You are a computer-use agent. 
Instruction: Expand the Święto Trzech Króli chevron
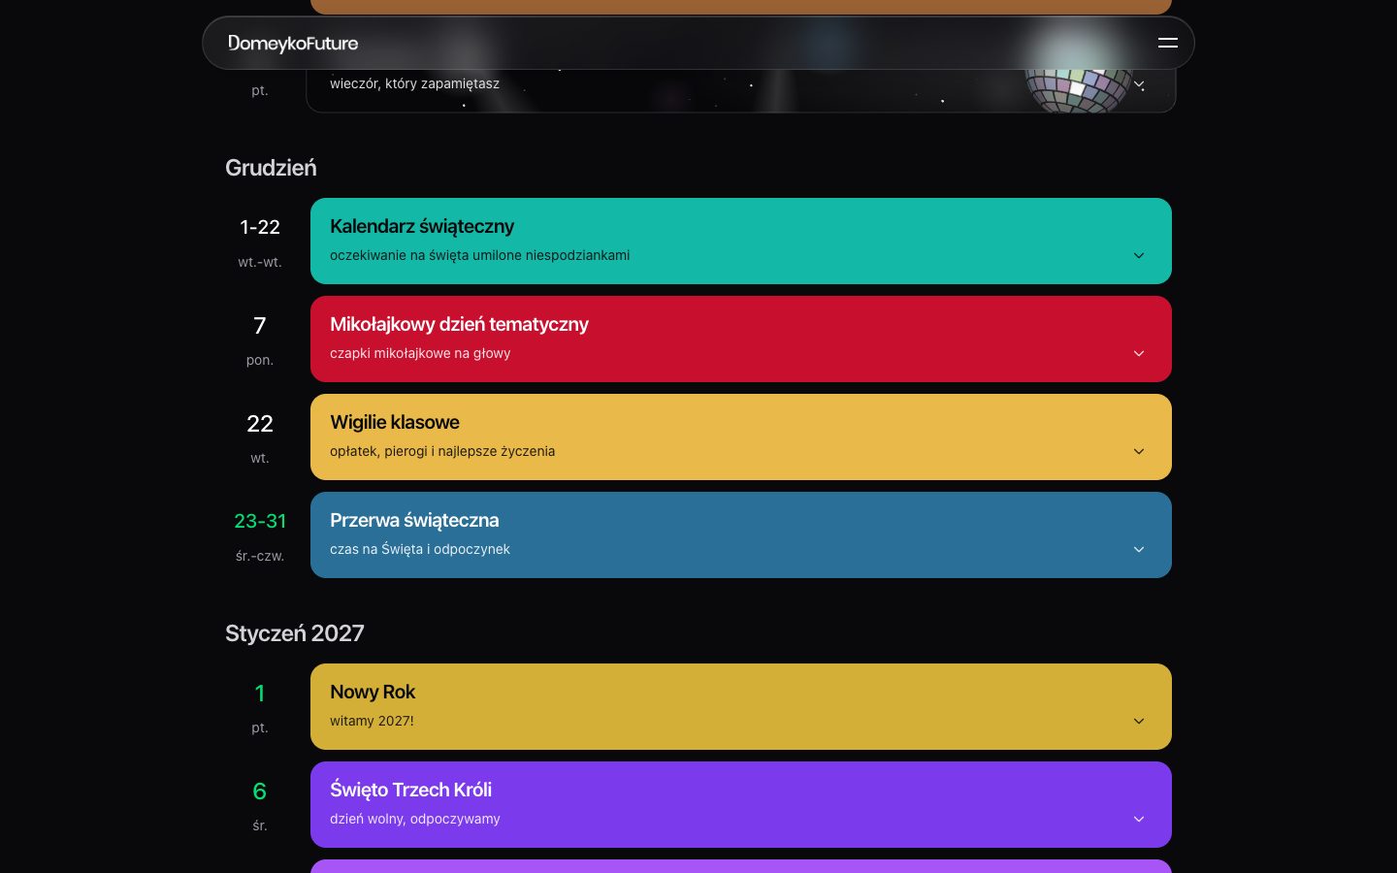pos(1139,819)
